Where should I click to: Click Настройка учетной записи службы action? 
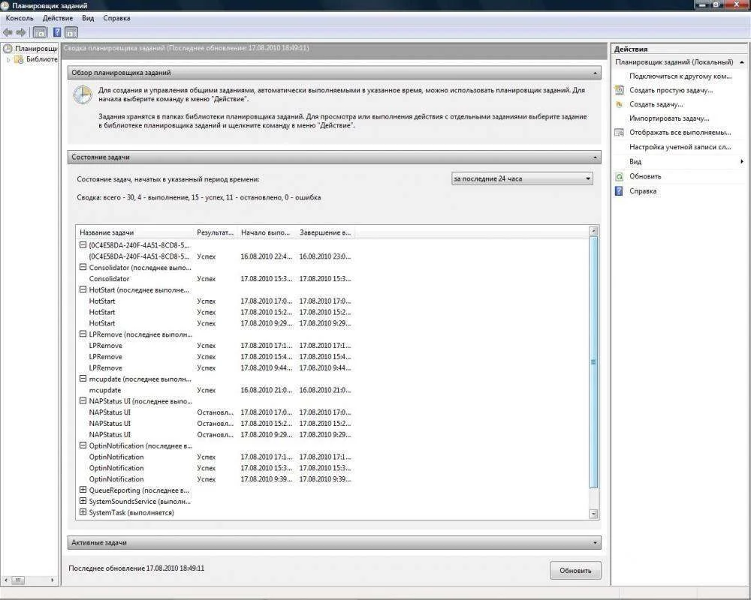(680, 147)
